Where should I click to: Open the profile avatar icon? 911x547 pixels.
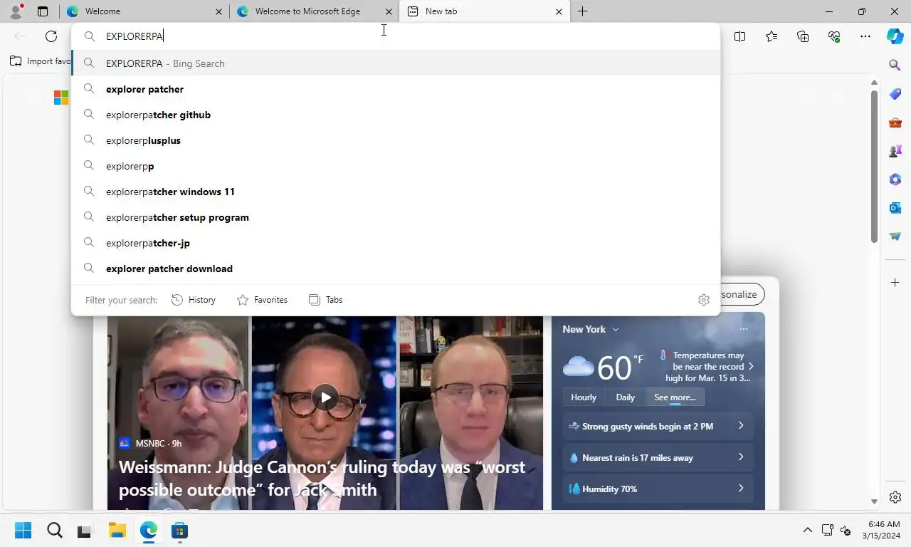(16, 11)
